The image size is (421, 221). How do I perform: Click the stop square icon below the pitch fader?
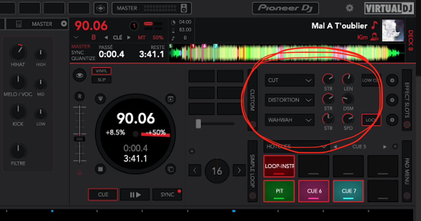coord(100,169)
